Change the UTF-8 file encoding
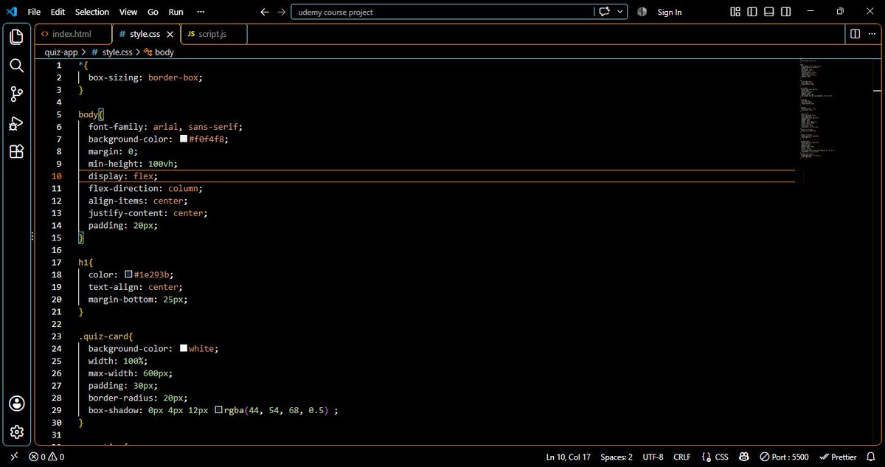This screenshot has height=467, width=885. (653, 457)
